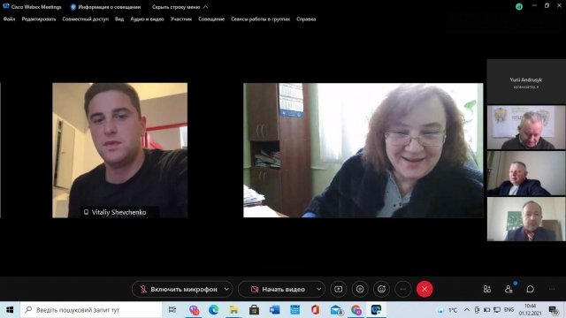Open the apps panel icon
Screen dimensions: 566x318
click(487, 289)
